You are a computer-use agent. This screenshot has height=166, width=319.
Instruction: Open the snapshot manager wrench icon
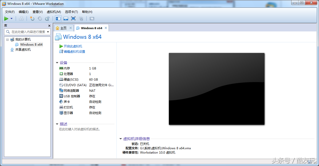(47, 19)
